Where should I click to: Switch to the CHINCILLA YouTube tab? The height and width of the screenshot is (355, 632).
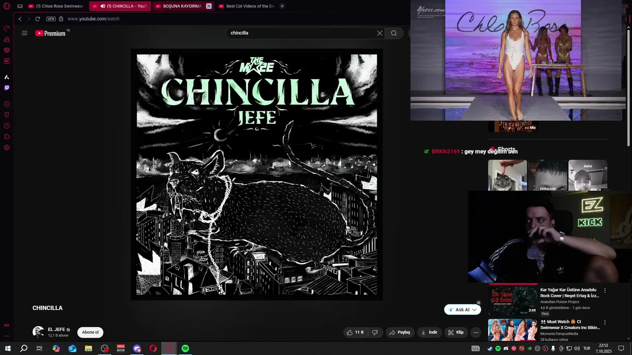pos(119,6)
